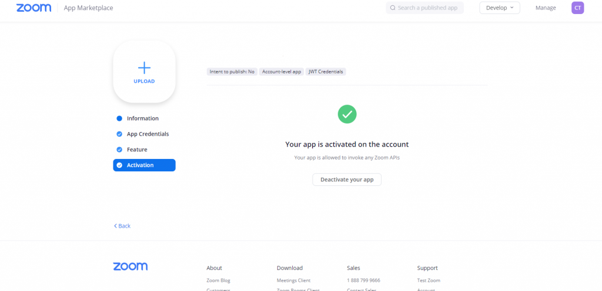
Task: Click the Feature step check icon
Action: click(x=119, y=150)
